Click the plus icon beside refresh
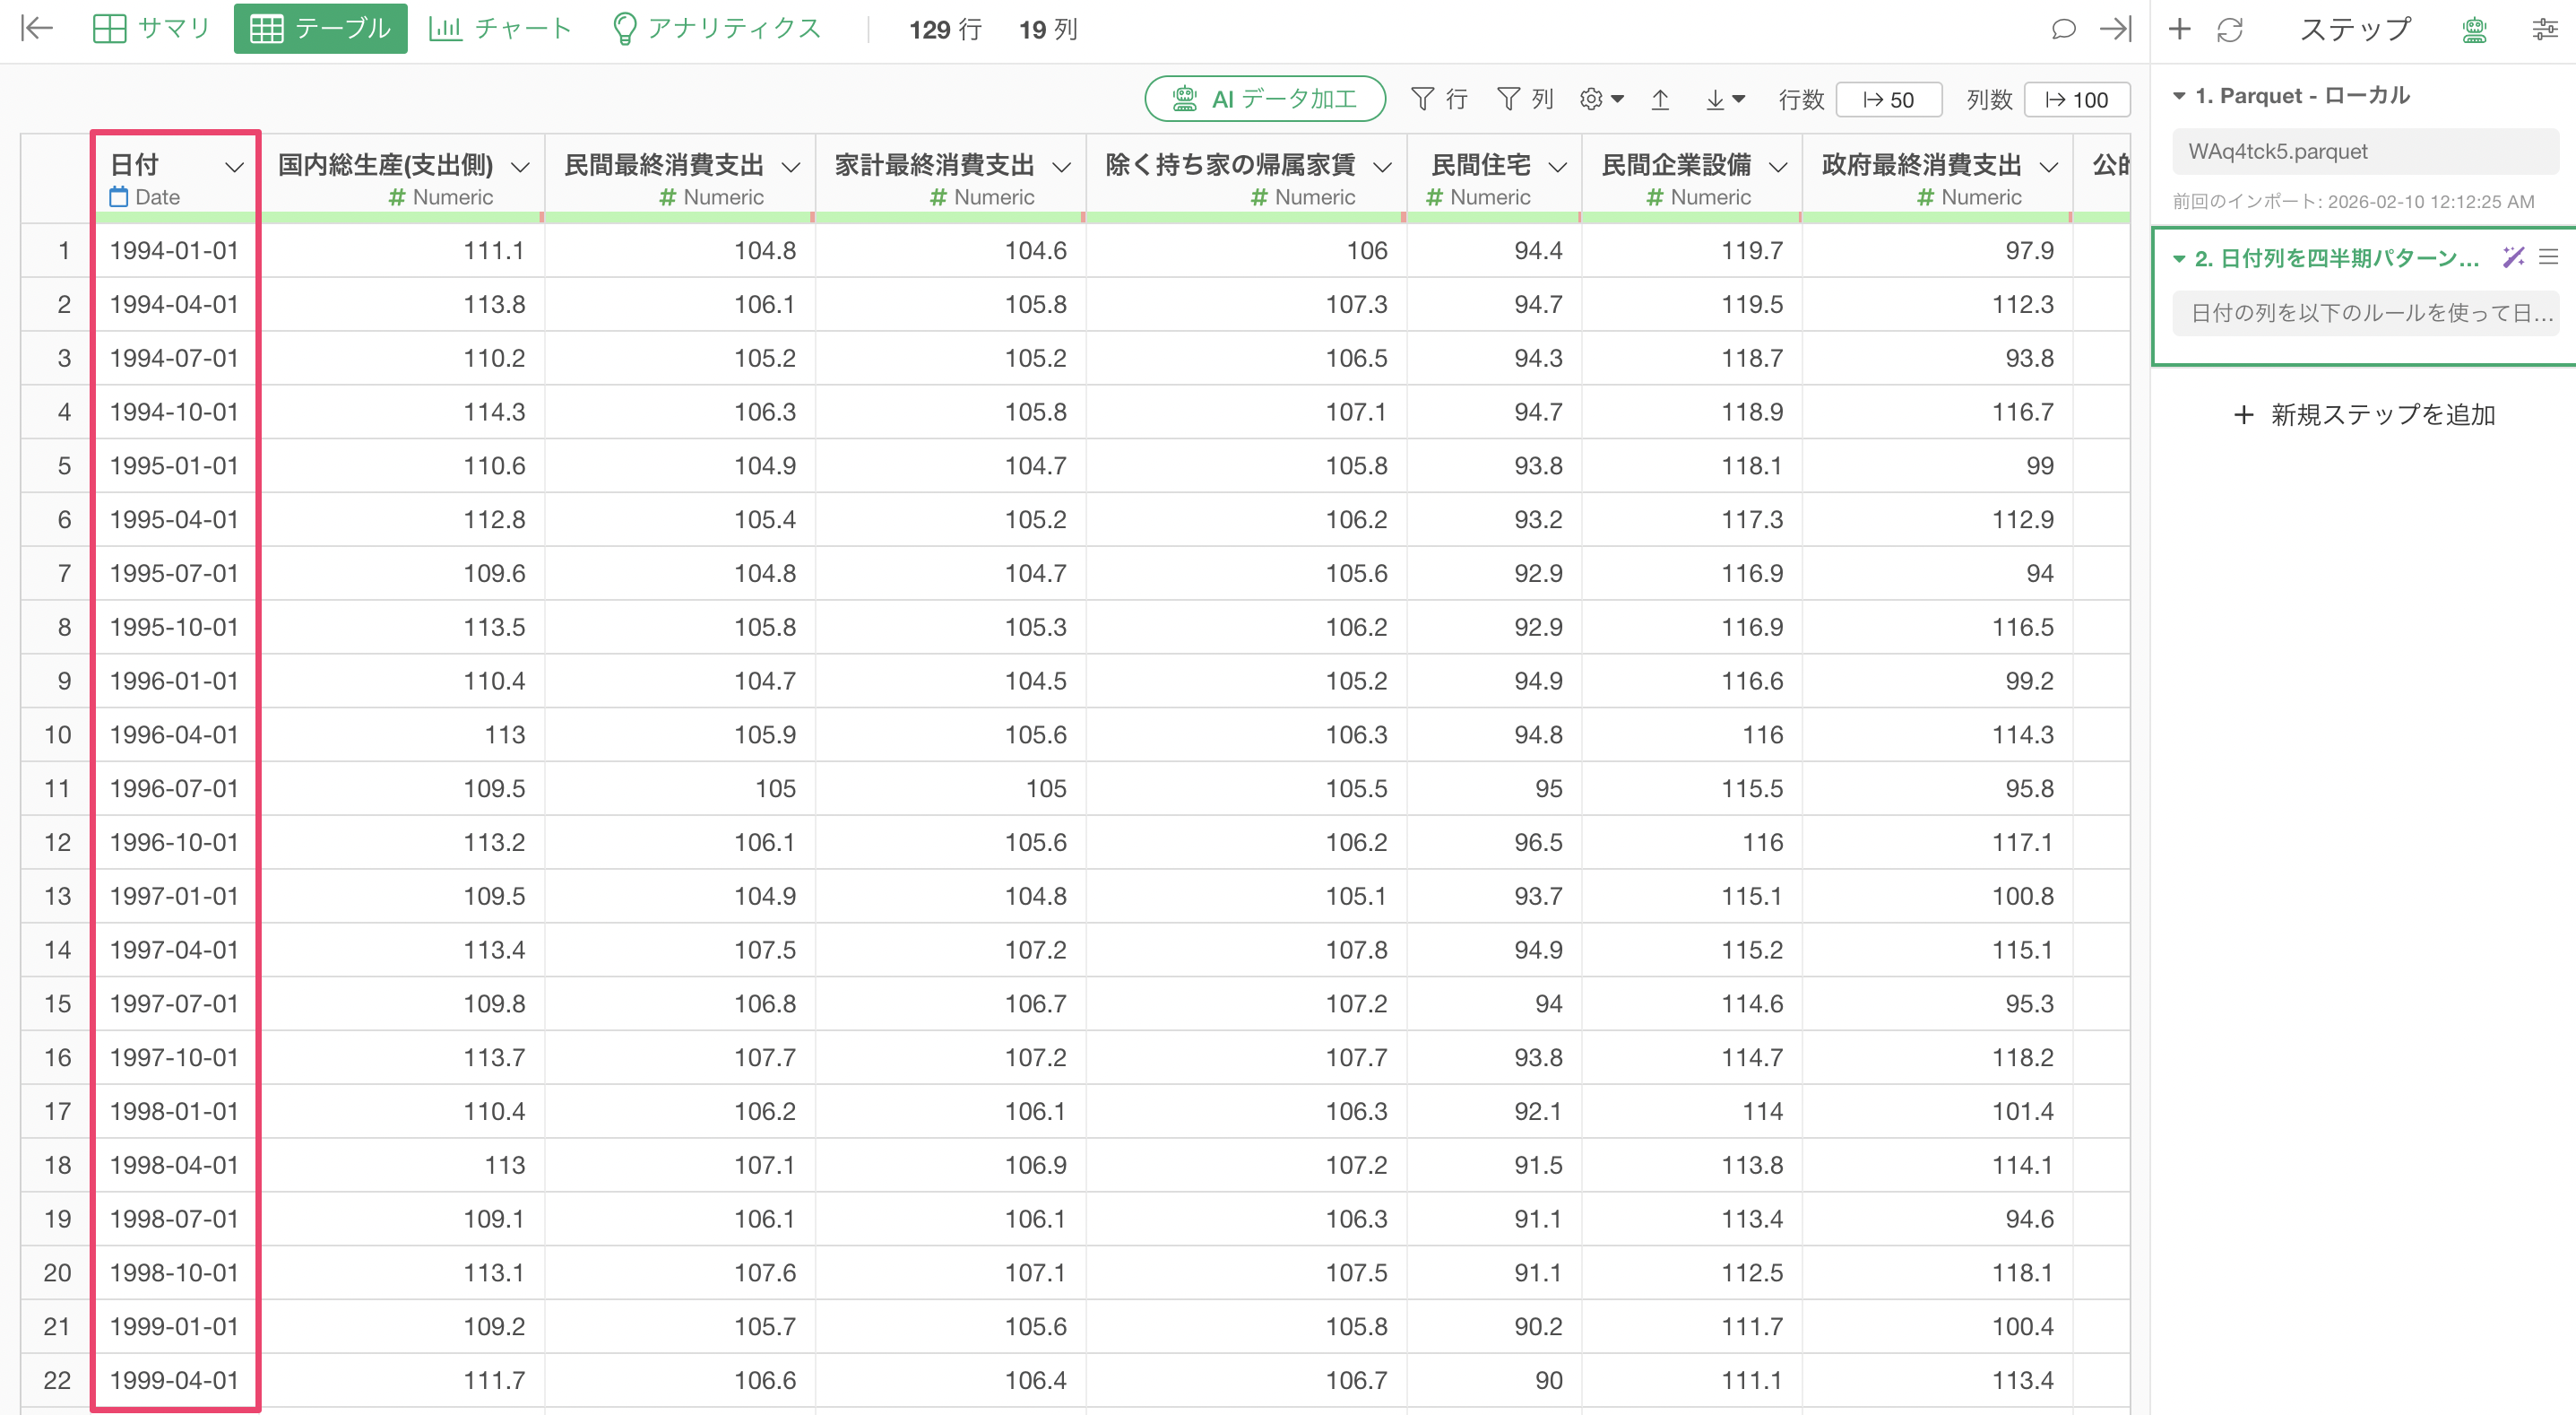 pyautogui.click(x=2179, y=29)
